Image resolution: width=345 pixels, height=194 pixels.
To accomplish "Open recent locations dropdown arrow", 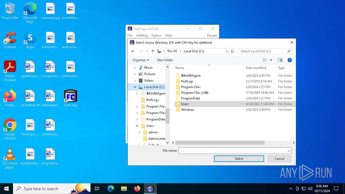I will (x=147, y=51).
